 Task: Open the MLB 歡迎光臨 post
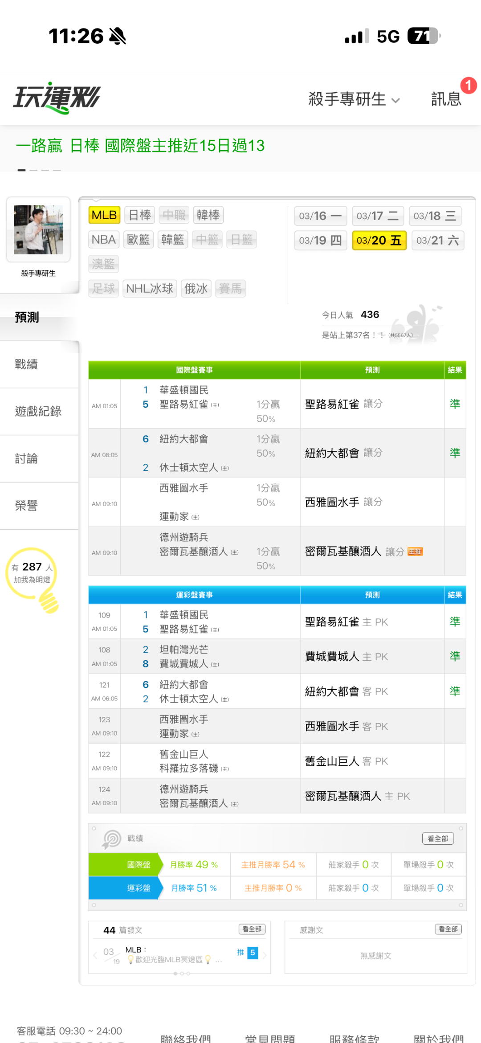[x=174, y=955]
